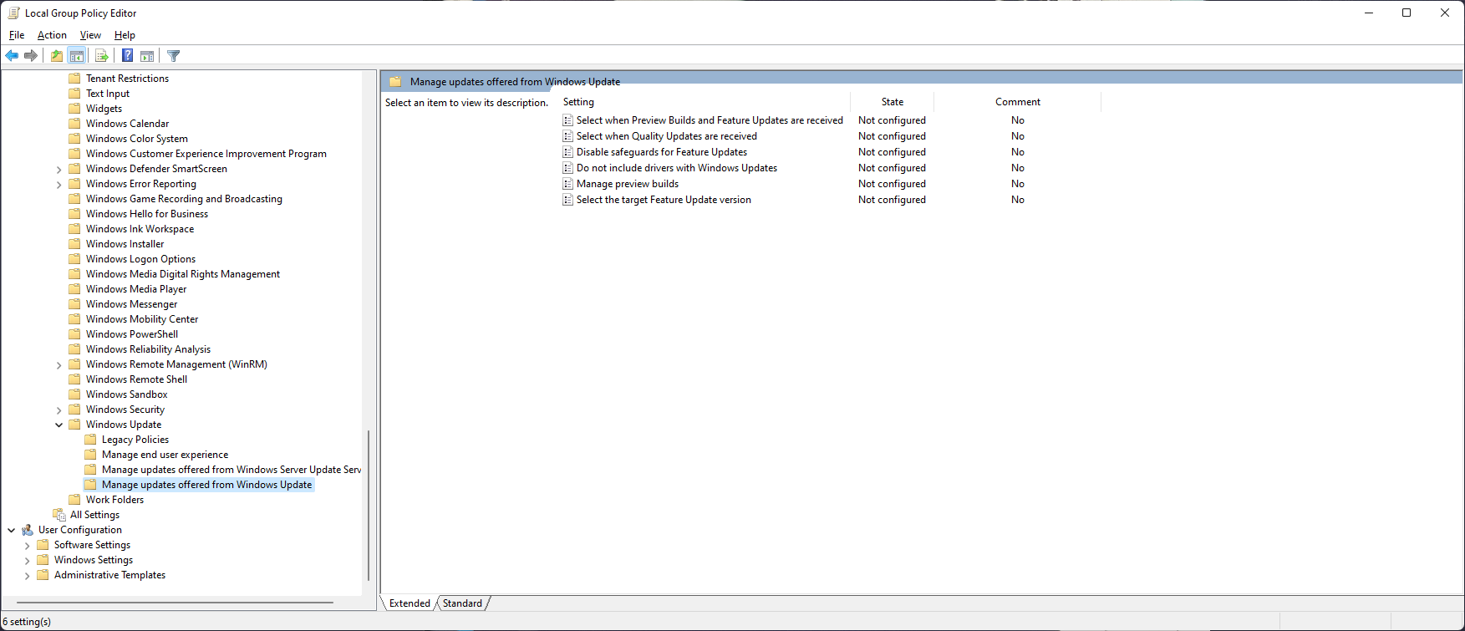
Task: Click the folder icon beside Tenant Restrictions
Action: point(74,79)
